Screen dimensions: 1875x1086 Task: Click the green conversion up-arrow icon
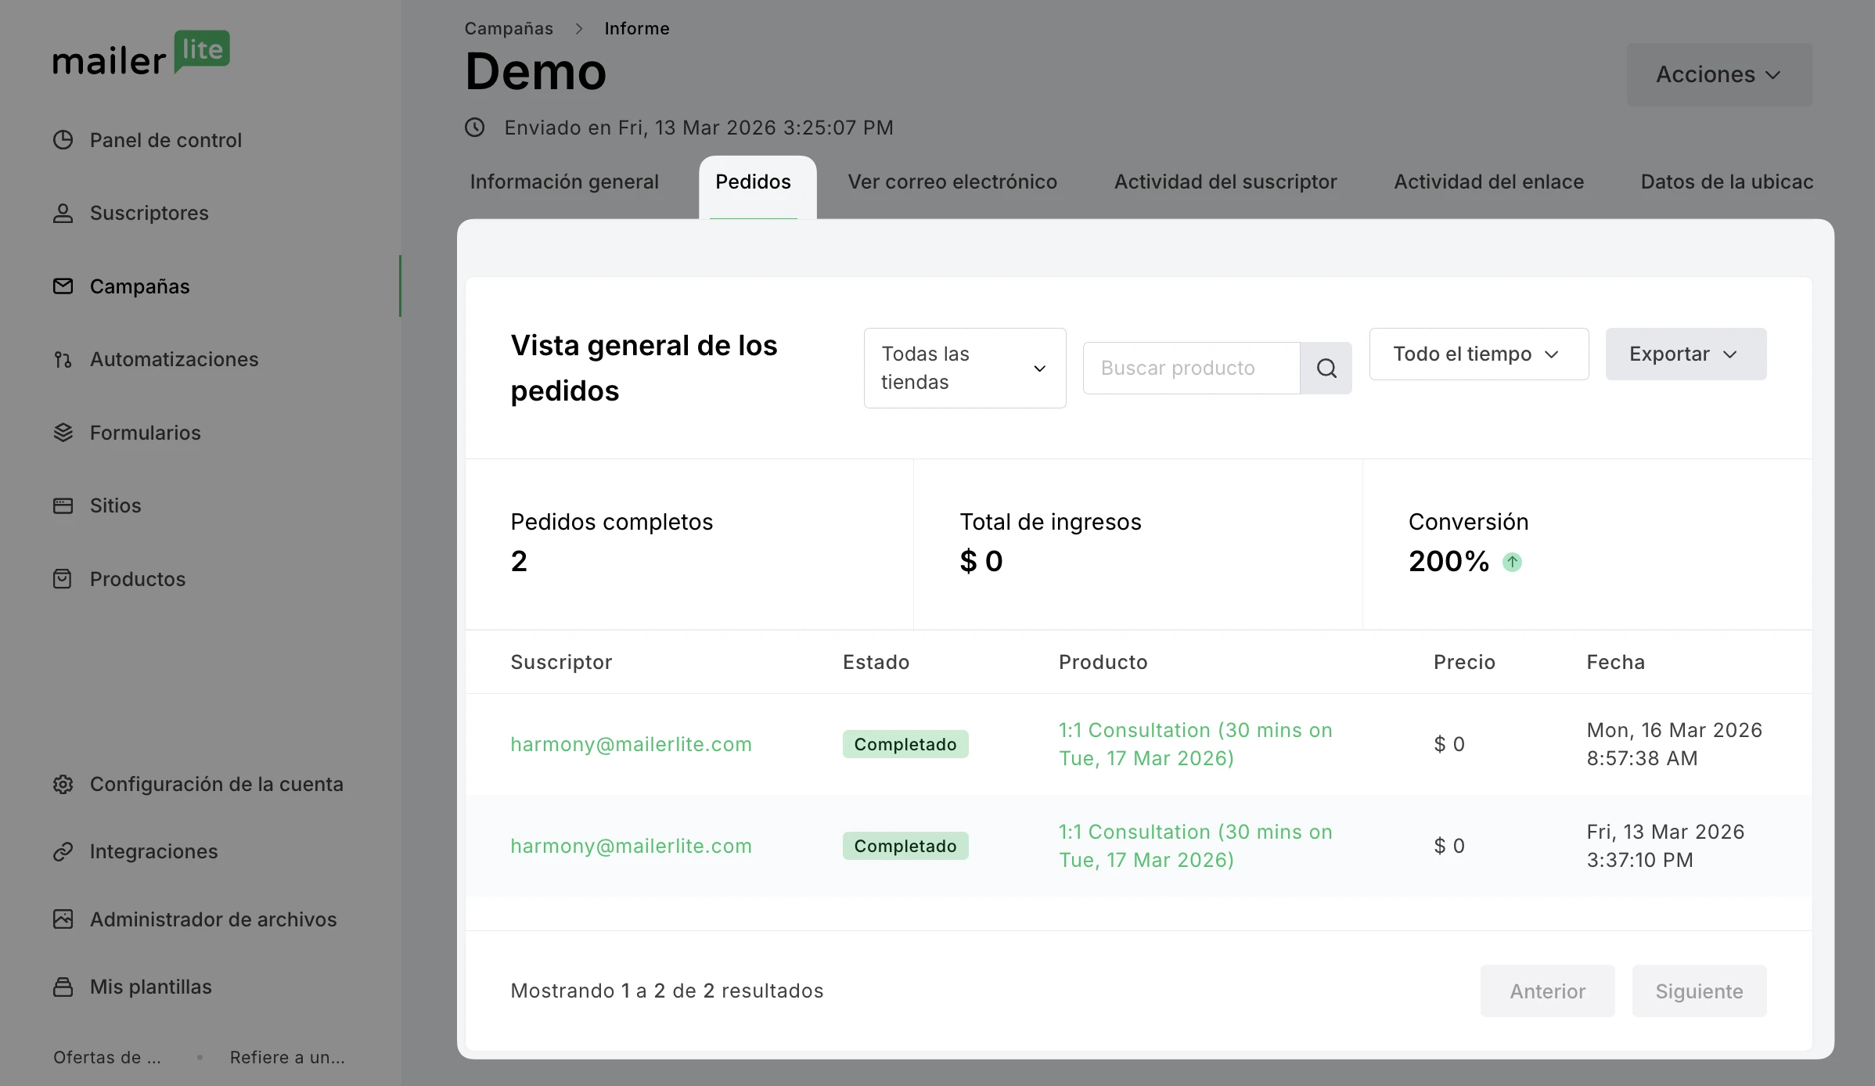pos(1512,562)
